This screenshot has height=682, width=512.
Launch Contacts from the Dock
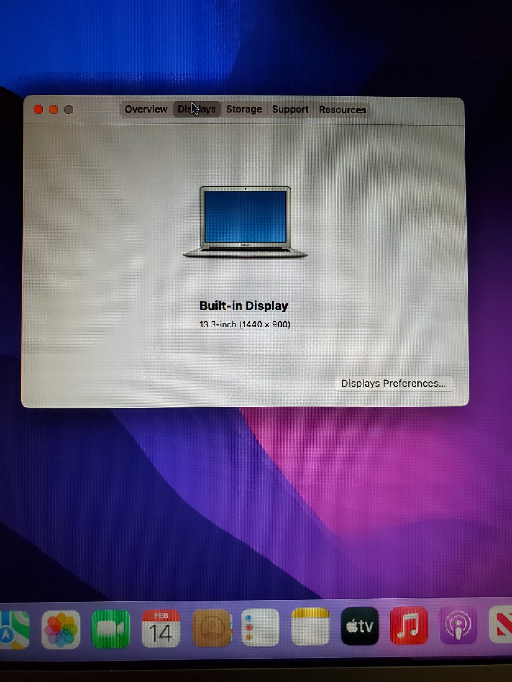pos(212,628)
